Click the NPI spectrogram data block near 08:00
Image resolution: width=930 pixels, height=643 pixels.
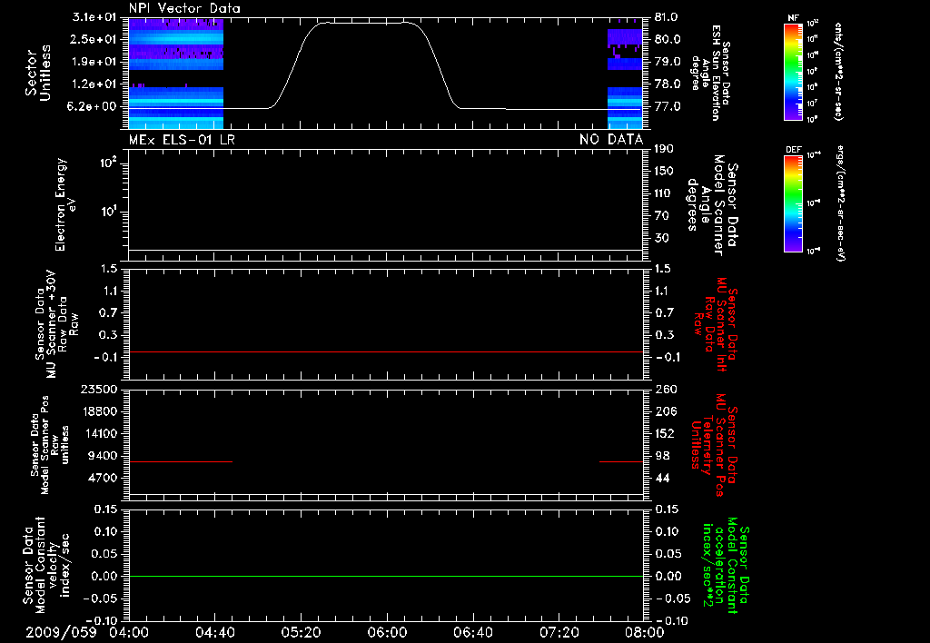click(625, 74)
